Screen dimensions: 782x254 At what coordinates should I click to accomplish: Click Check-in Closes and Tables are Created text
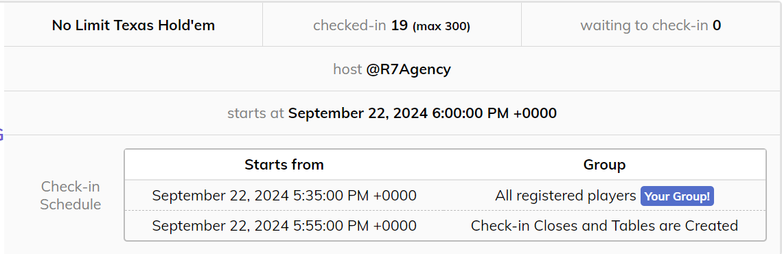[x=604, y=226]
